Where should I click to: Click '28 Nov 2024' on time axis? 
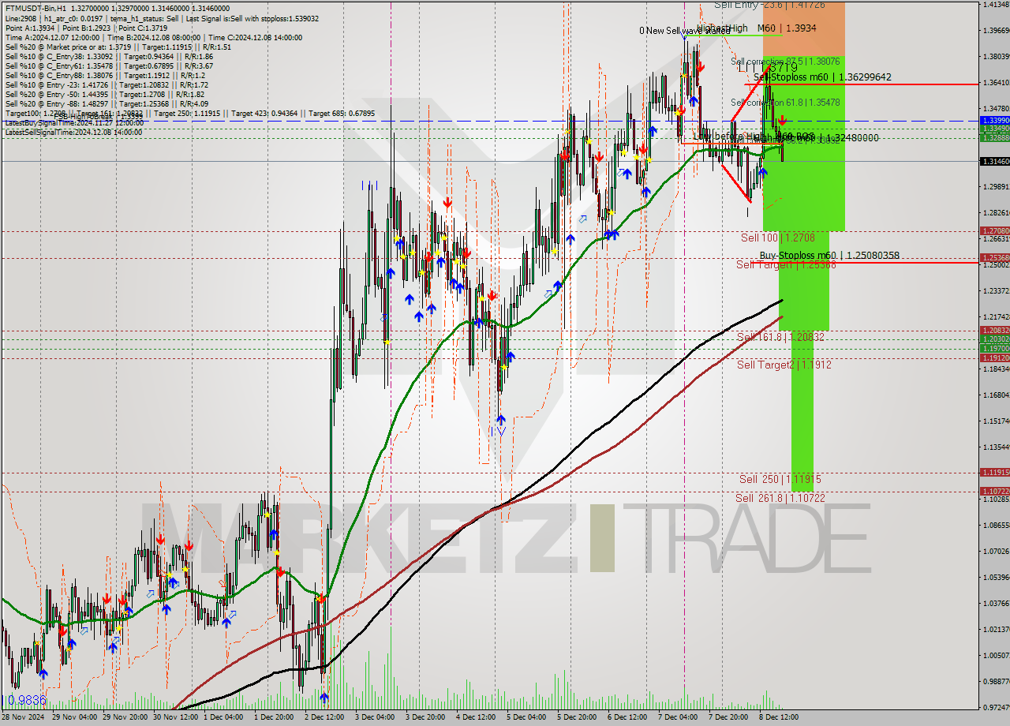point(23,717)
